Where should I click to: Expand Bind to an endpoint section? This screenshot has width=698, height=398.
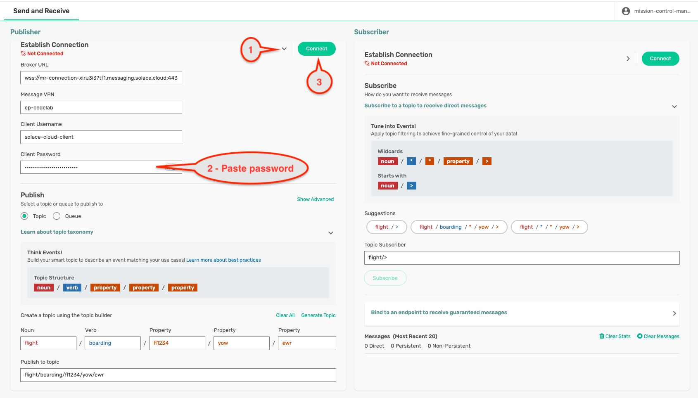point(674,313)
